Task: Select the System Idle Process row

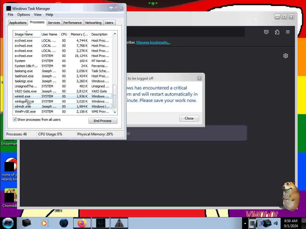Action: click(x=63, y=66)
